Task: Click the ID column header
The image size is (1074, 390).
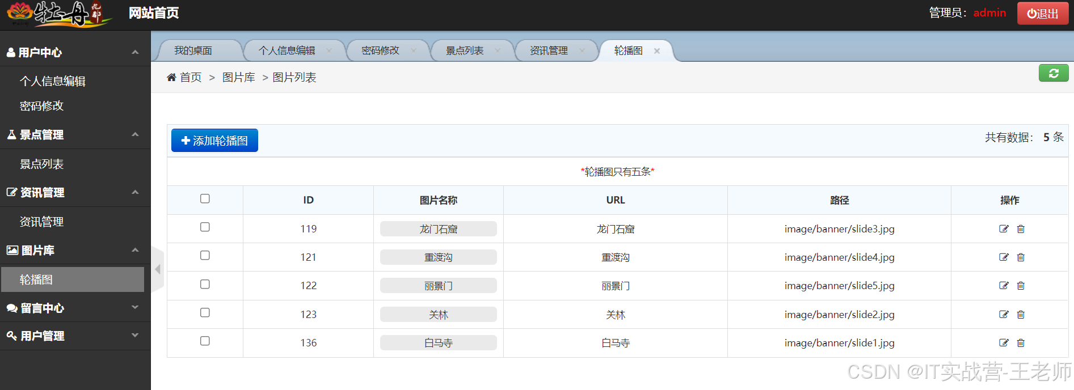Action: click(x=308, y=200)
